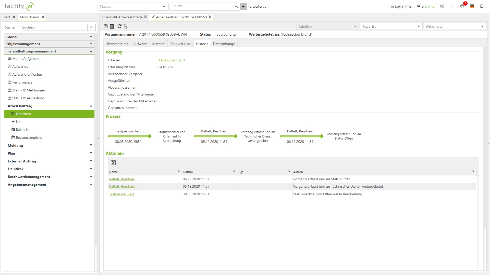Click the refresh reload icon
Screen dimensions: 490x275
click(119, 26)
